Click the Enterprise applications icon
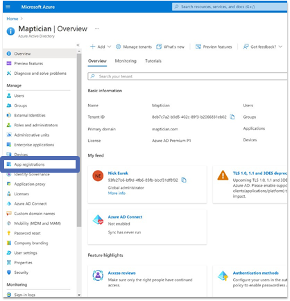 [9, 145]
